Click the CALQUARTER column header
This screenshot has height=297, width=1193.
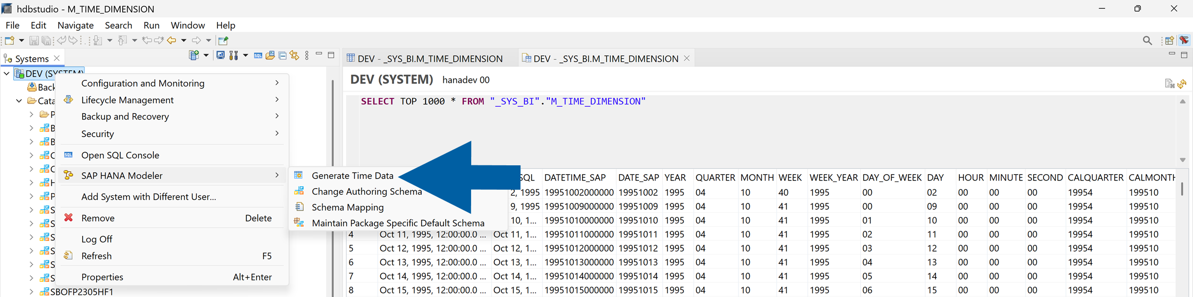coord(1095,178)
